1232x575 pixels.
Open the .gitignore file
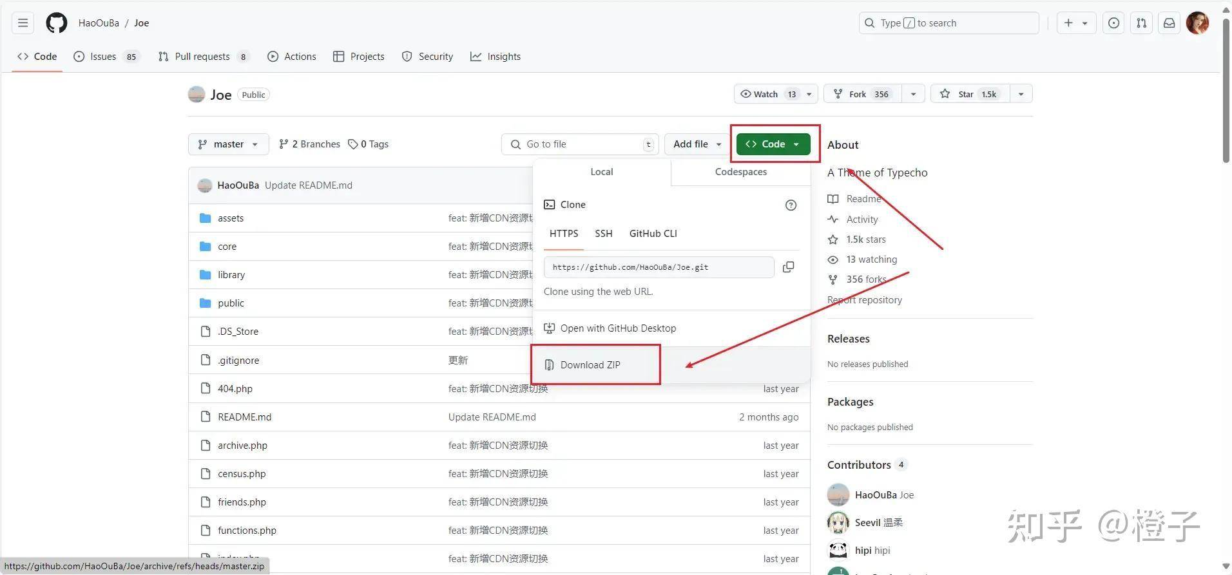238,361
